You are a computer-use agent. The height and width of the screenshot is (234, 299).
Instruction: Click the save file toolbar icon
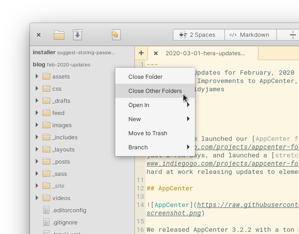click(x=77, y=35)
